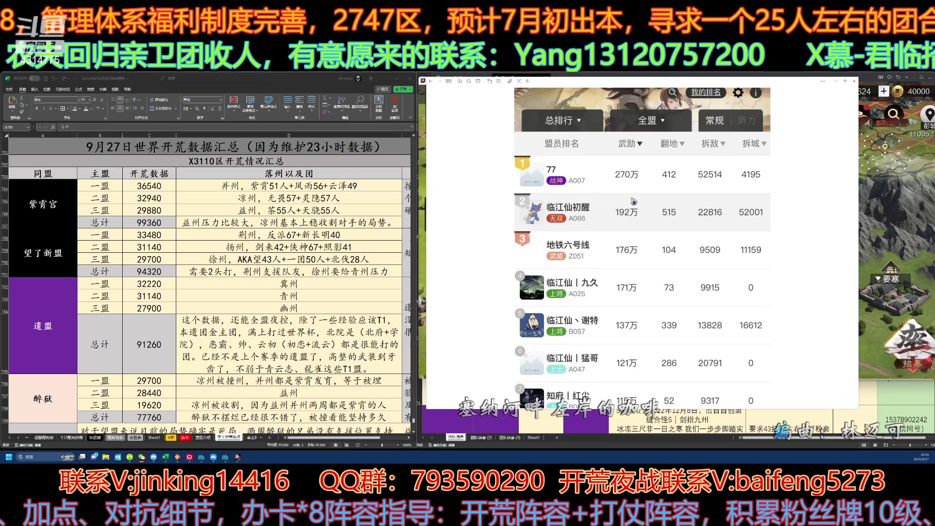Collapse the Excel ribbon with the chevron
Viewport: 935px width, 526px height.
410,117
